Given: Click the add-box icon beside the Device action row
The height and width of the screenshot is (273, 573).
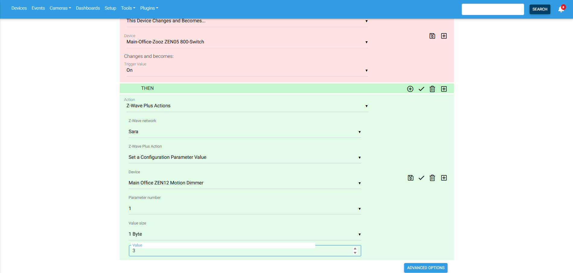Looking at the screenshot, I should pyautogui.click(x=444, y=178).
